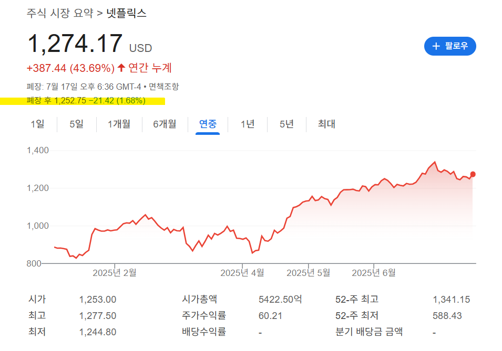Image resolution: width=502 pixels, height=351 pixels.
Task: Click the 1,400 y-axis label
Action: (x=38, y=150)
